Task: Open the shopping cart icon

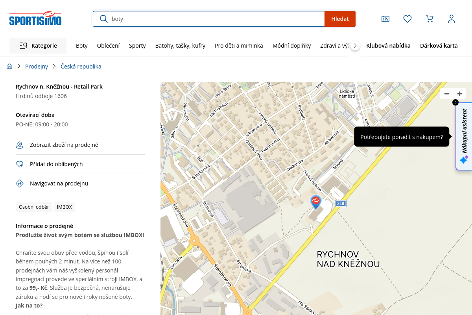Action: tap(430, 19)
